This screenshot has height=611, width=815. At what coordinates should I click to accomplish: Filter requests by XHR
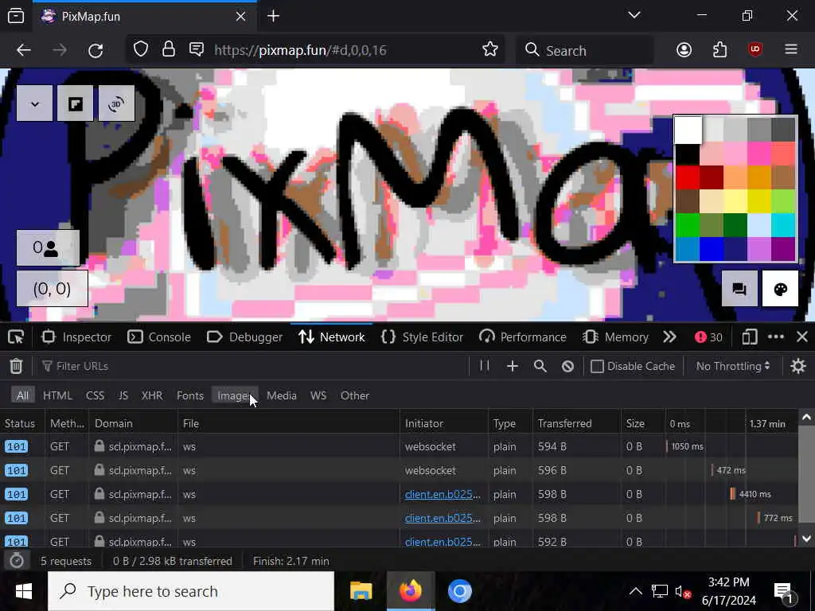pos(152,395)
